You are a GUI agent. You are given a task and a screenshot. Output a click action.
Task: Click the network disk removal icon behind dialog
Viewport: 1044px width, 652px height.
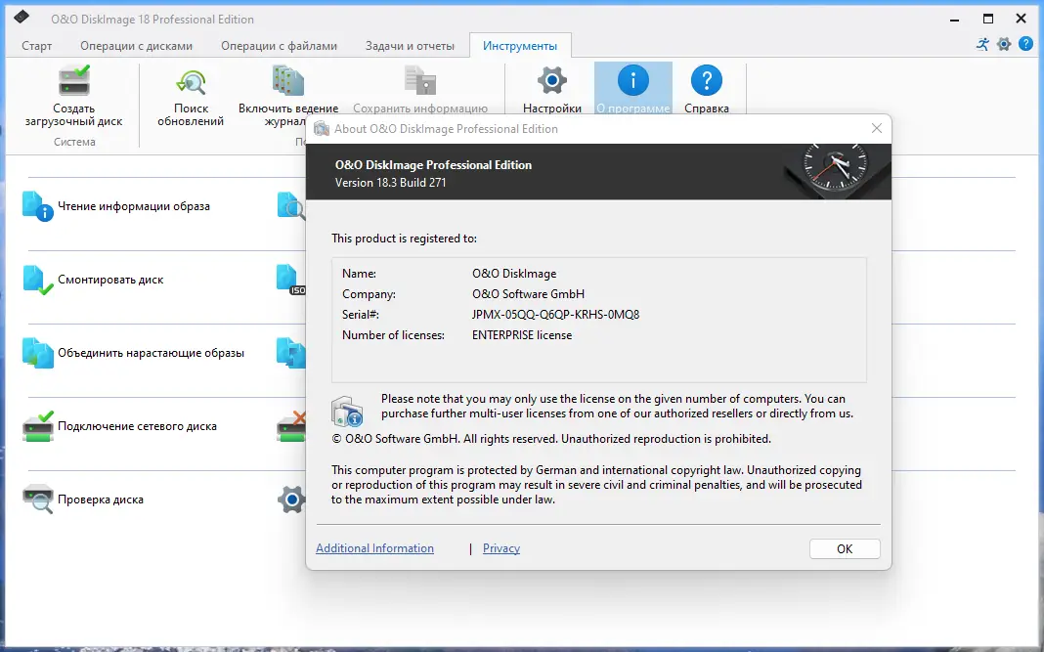click(291, 426)
